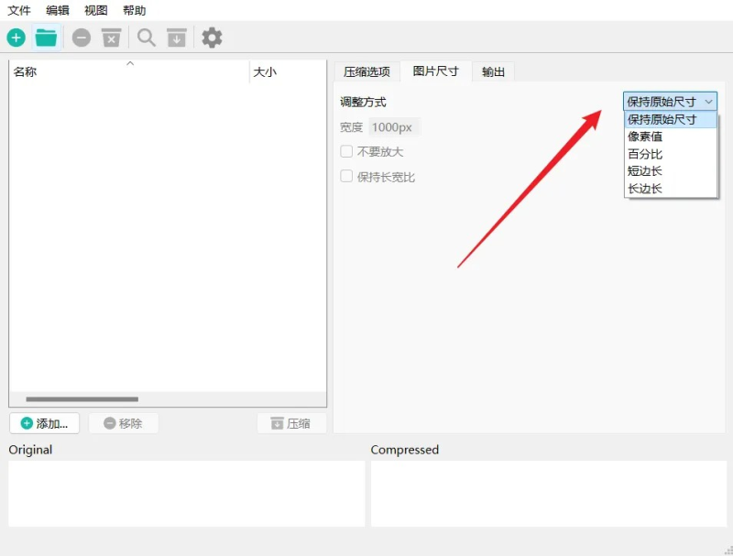Open the 文件 menu
The width and height of the screenshot is (733, 556).
19,11
